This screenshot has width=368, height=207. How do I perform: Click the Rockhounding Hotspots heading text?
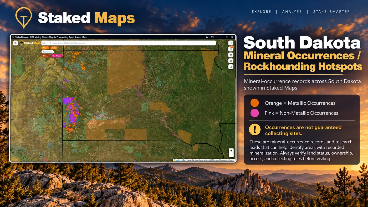[303, 66]
